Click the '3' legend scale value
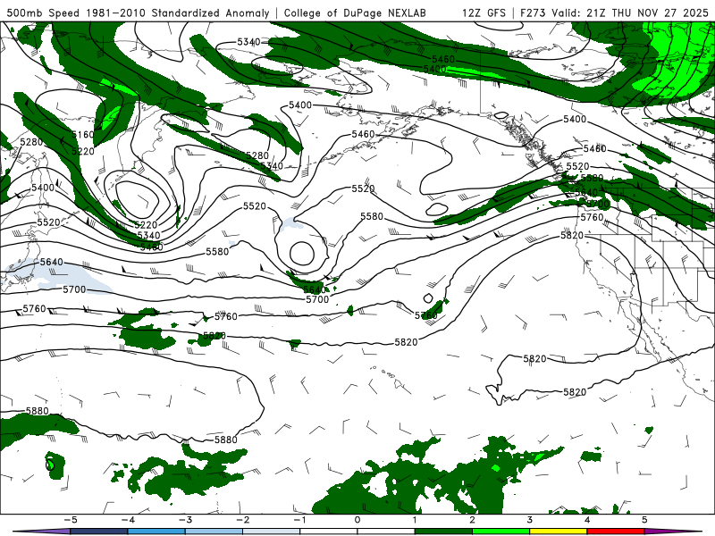This screenshot has height=536, width=715. [530, 520]
